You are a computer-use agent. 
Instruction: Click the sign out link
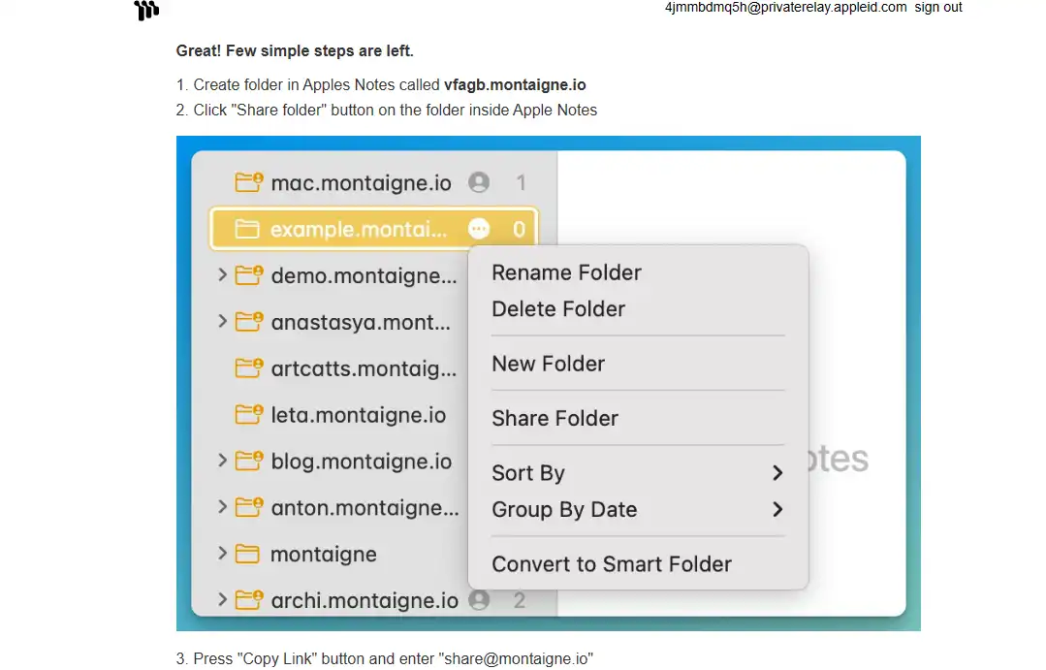pyautogui.click(x=937, y=8)
